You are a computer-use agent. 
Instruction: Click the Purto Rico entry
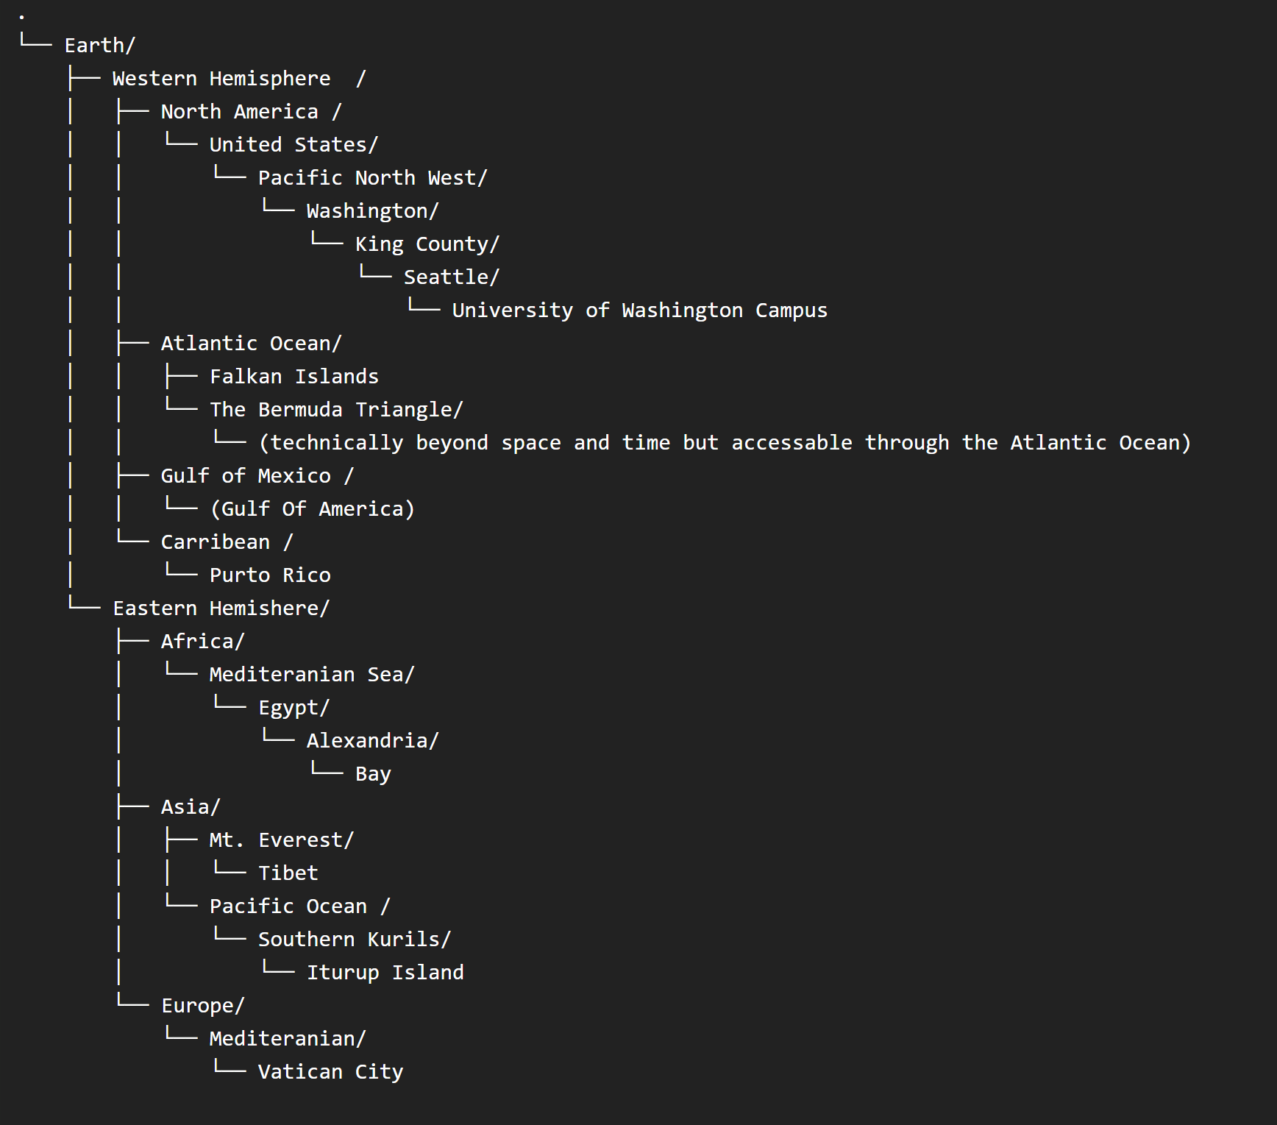coord(270,575)
